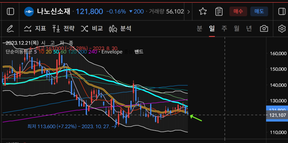Select the 240 moving average period
This screenshot has width=288, height=143.
(x=92, y=52)
